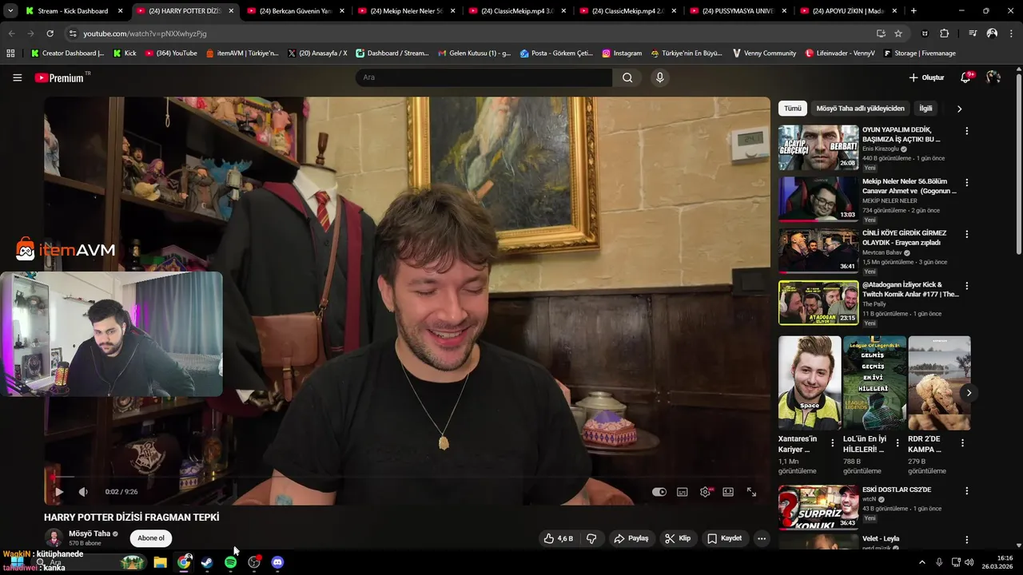The image size is (1023, 575).
Task: Switch to theater mode
Action: pyautogui.click(x=728, y=492)
